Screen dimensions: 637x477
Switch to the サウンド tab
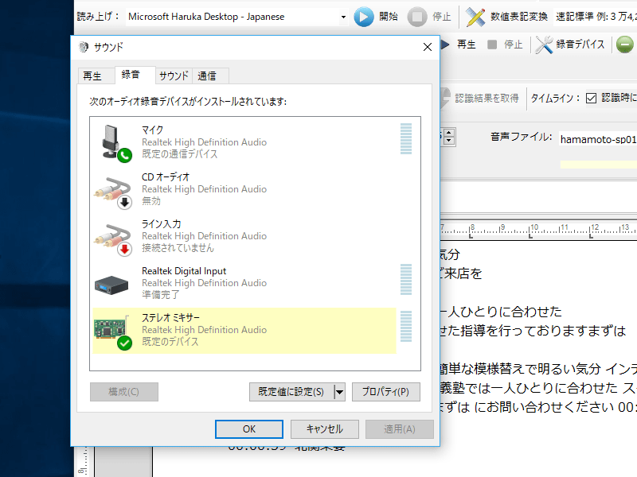point(174,76)
